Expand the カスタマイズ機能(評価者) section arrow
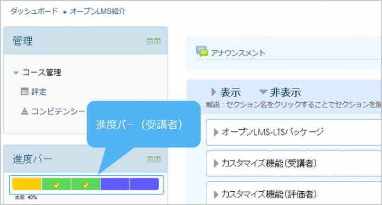This screenshot has width=382, height=205. point(216,194)
